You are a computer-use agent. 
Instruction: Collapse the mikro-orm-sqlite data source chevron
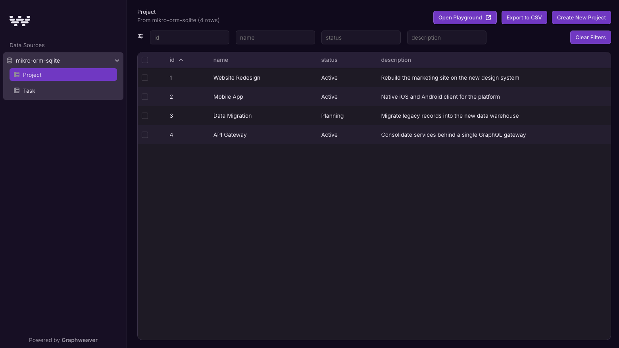click(117, 61)
